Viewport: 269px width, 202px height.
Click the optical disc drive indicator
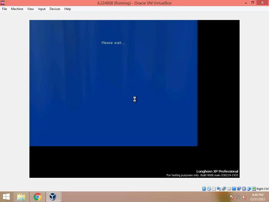(x=209, y=189)
